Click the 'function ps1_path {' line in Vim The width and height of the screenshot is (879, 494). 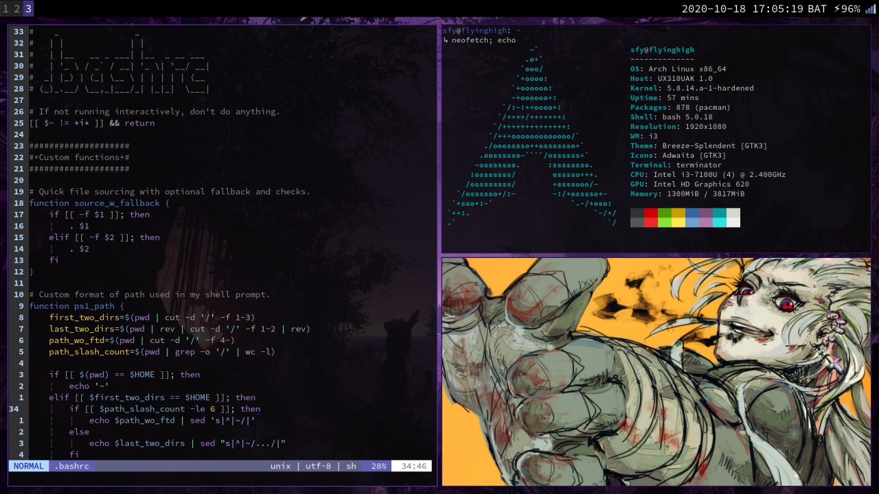(77, 306)
